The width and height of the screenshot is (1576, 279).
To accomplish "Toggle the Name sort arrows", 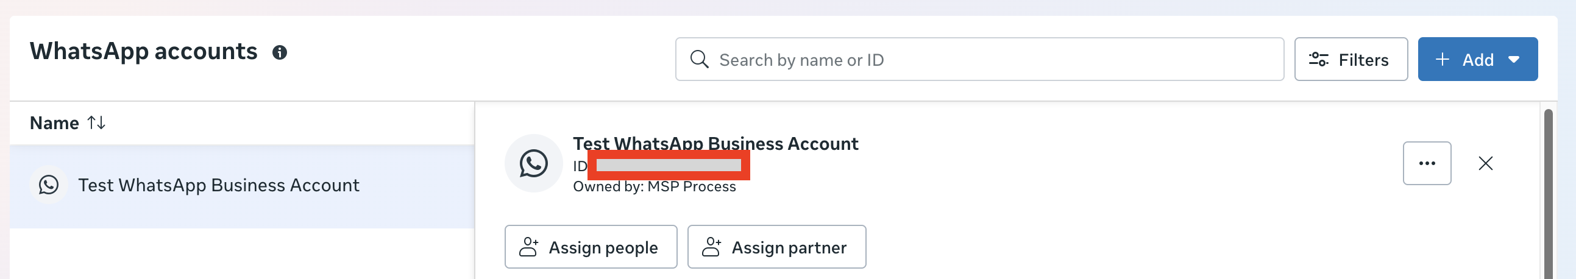I will point(96,123).
